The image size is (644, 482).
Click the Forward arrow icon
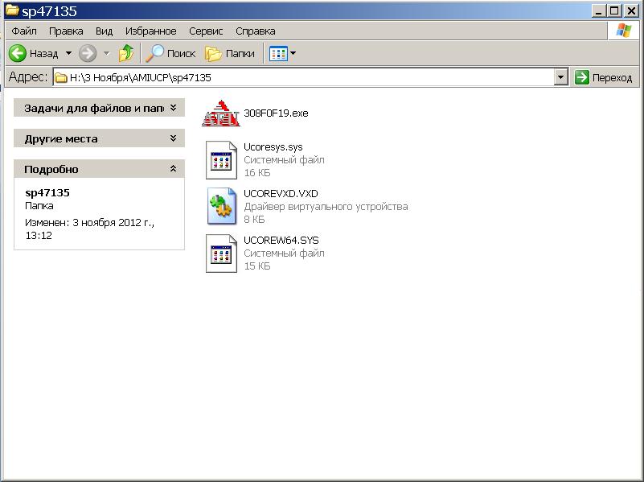pos(88,53)
